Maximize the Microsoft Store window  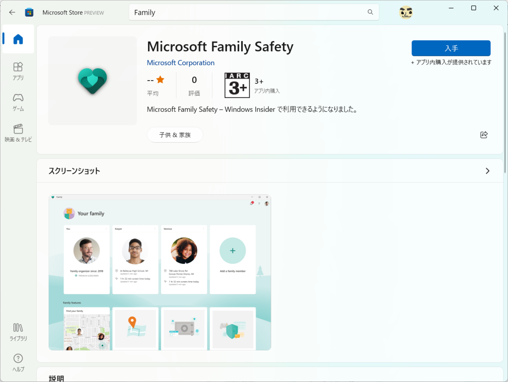pos(474,8)
